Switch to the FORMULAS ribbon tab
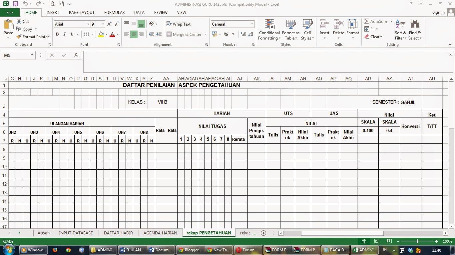 pos(114,13)
